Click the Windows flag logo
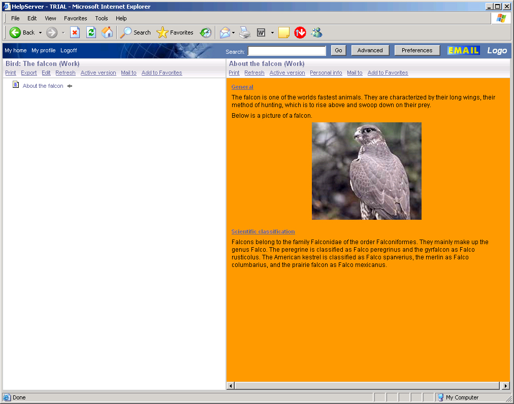 point(501,18)
